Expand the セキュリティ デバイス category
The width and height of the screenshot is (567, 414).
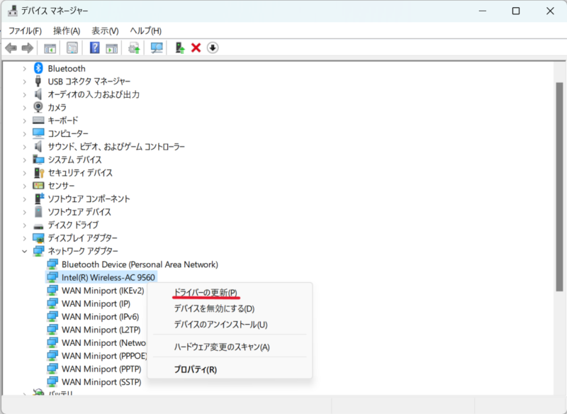[x=25, y=172]
